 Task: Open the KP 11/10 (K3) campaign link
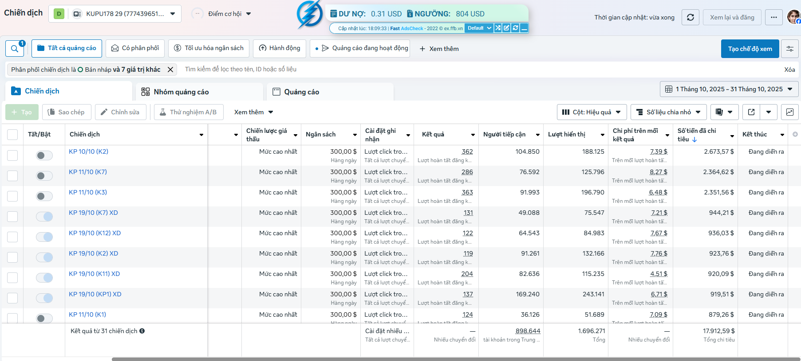pyautogui.click(x=88, y=192)
